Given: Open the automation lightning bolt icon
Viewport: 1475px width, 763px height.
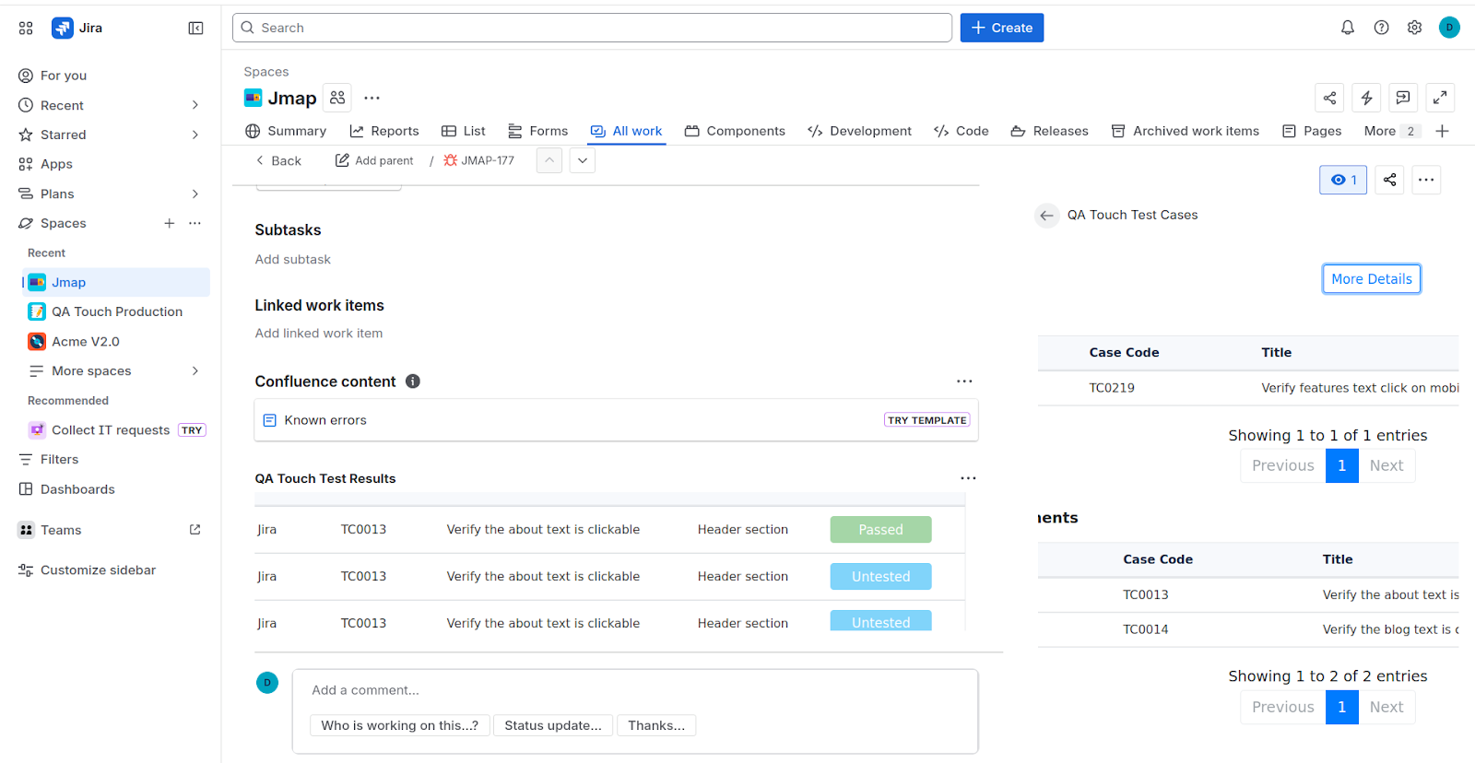Looking at the screenshot, I should coord(1366,98).
